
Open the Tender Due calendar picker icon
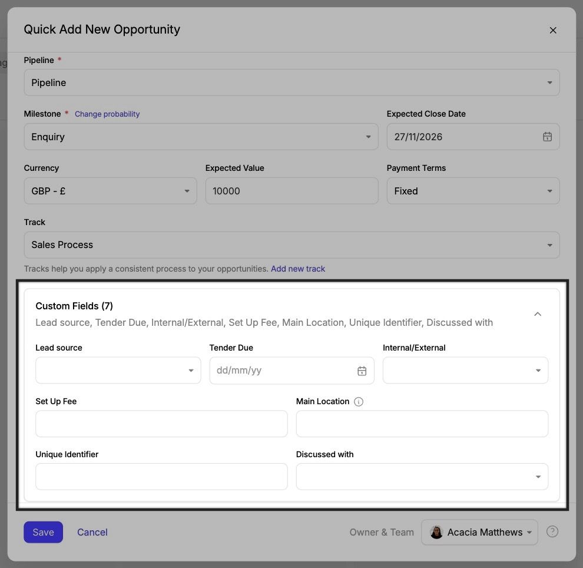362,371
